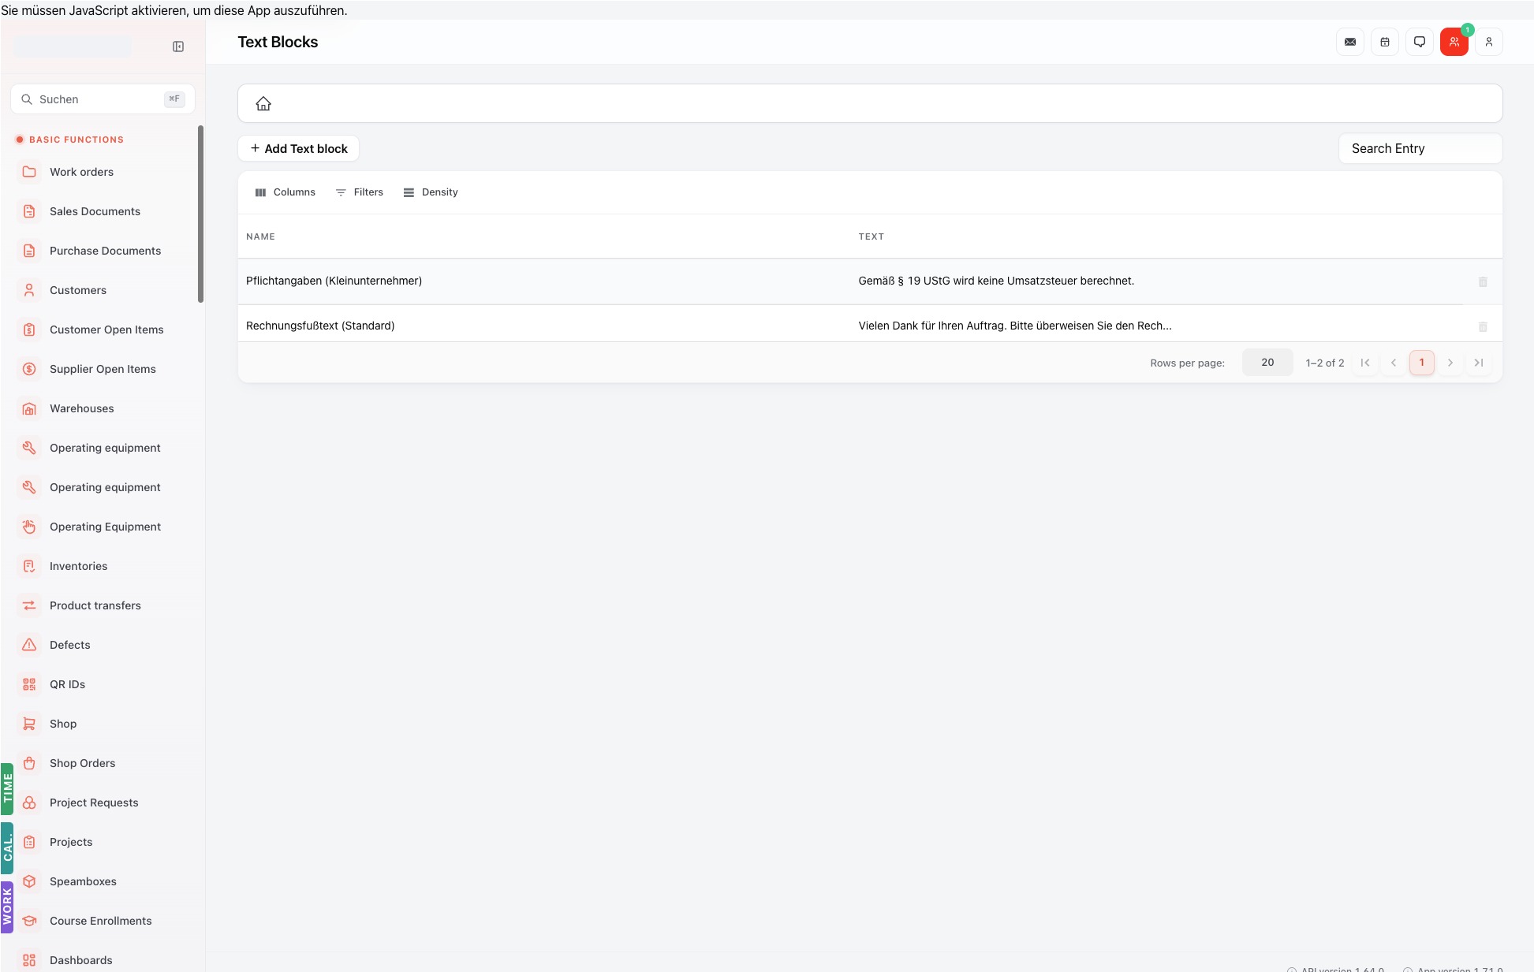The image size is (1534, 972).
Task: Click the Shop Orders bag icon
Action: [29, 763]
